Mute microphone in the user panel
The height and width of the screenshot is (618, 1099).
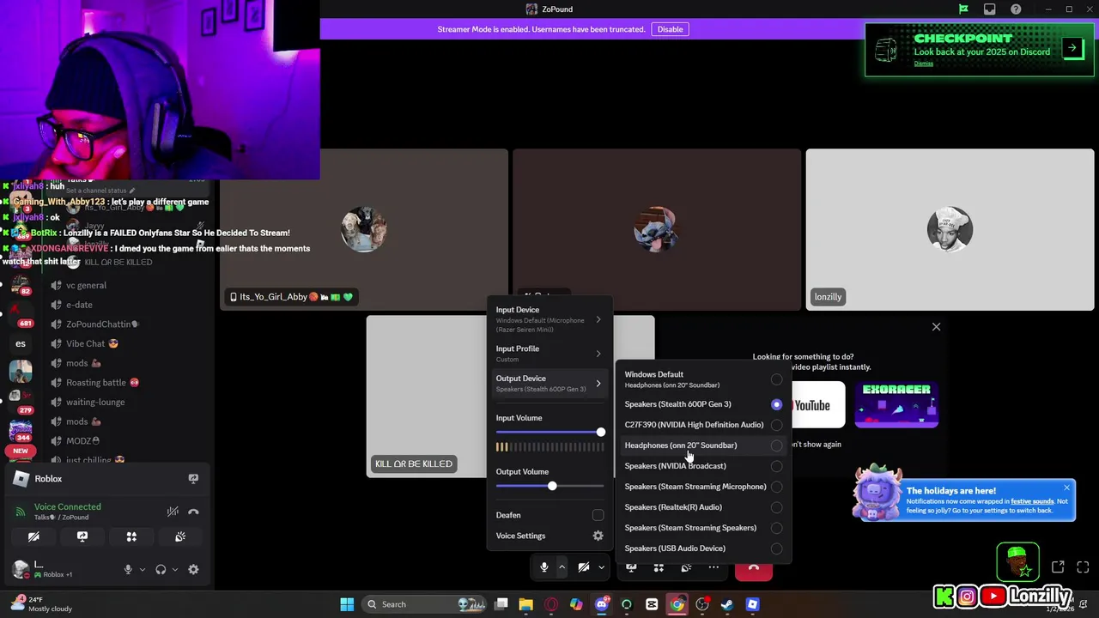tap(128, 569)
